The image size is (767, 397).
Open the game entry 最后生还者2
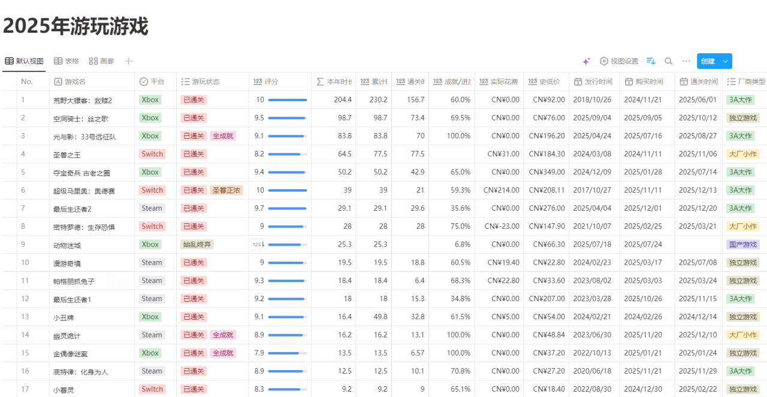point(73,208)
